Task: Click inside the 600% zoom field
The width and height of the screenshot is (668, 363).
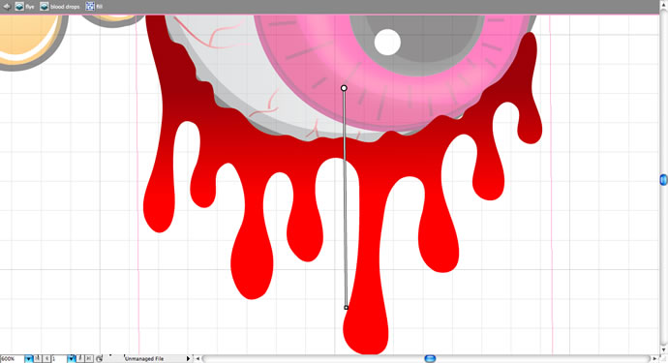Action: coord(13,359)
